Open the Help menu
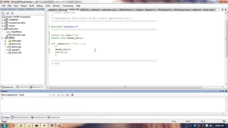 point(78,6)
